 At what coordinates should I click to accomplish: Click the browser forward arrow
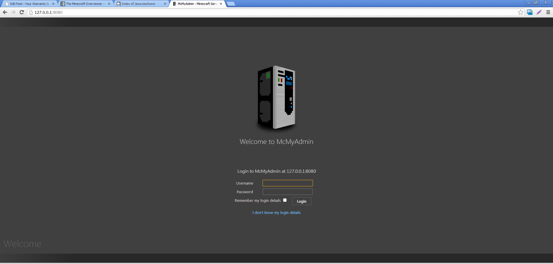(x=13, y=12)
